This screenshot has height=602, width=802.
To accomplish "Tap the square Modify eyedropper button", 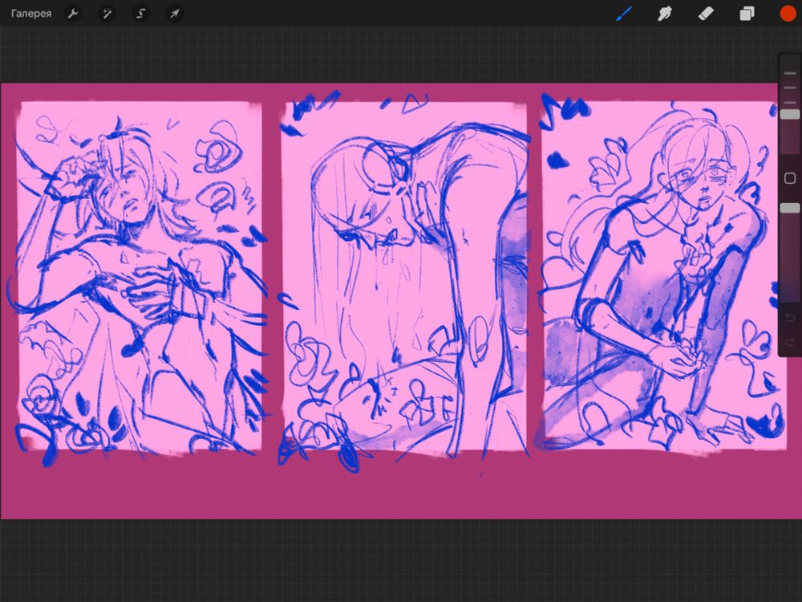I will 790,178.
